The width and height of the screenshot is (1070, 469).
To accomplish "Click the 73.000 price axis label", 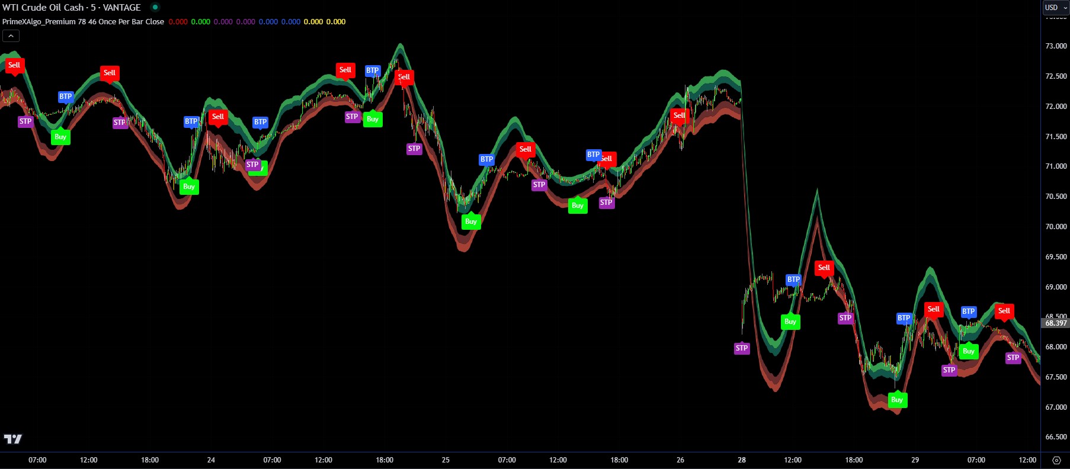I will click(1056, 46).
